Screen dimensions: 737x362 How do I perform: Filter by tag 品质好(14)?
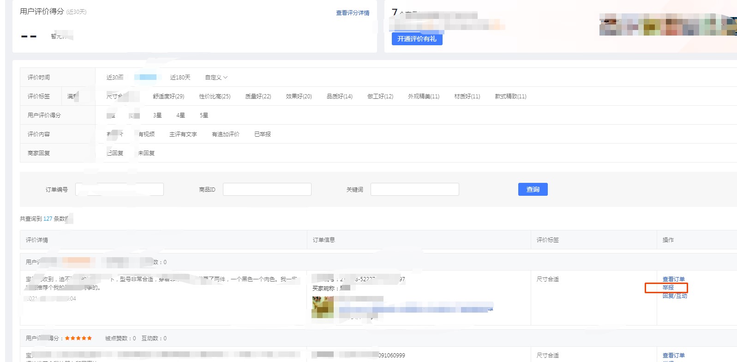(x=339, y=97)
